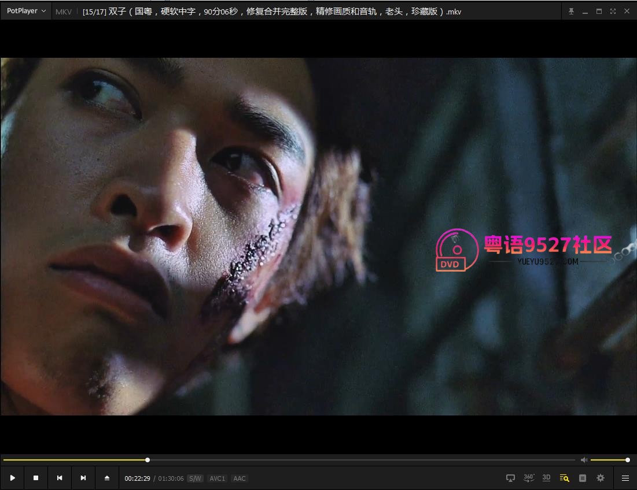637x490 pixels.
Task: Click the elapsed time 00:22:29
Action: coord(137,478)
